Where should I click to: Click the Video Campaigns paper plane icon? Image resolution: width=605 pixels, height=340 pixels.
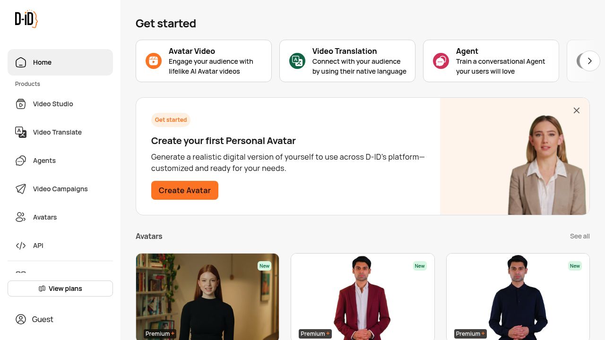(21, 189)
